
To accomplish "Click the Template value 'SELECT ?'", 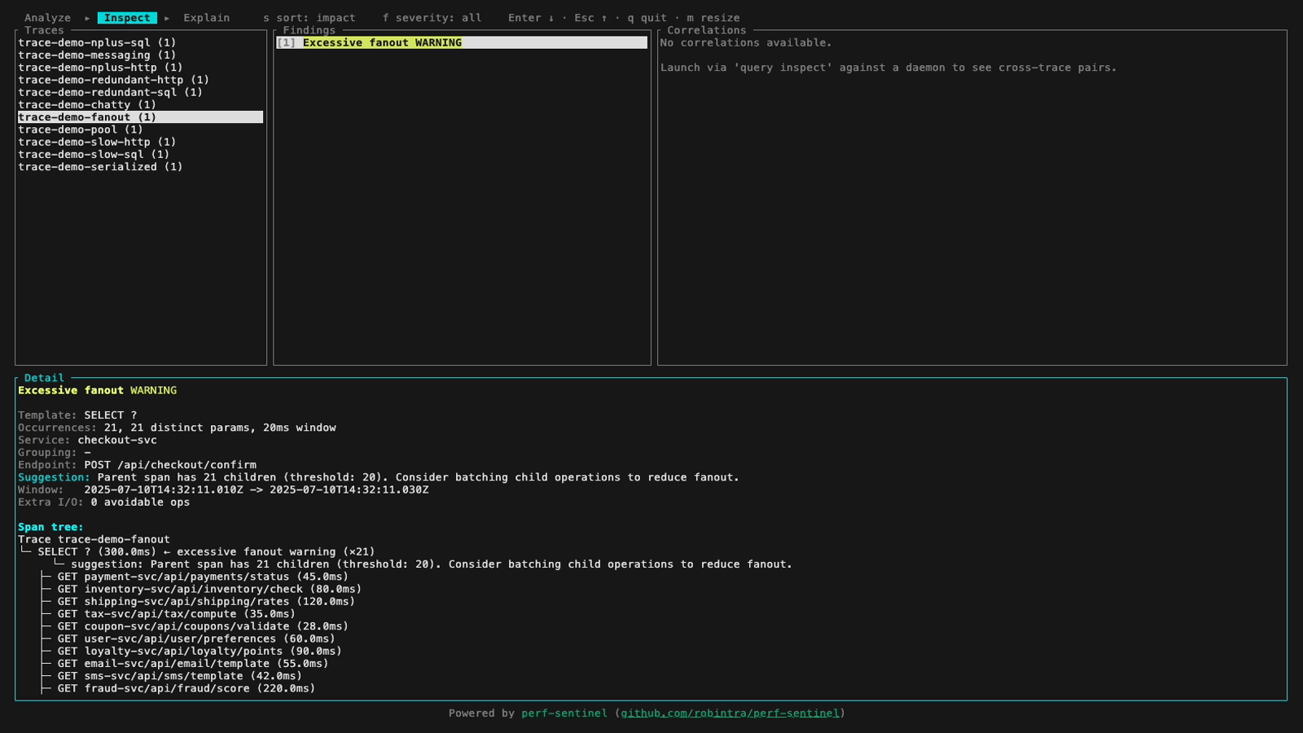I will pyautogui.click(x=111, y=415).
